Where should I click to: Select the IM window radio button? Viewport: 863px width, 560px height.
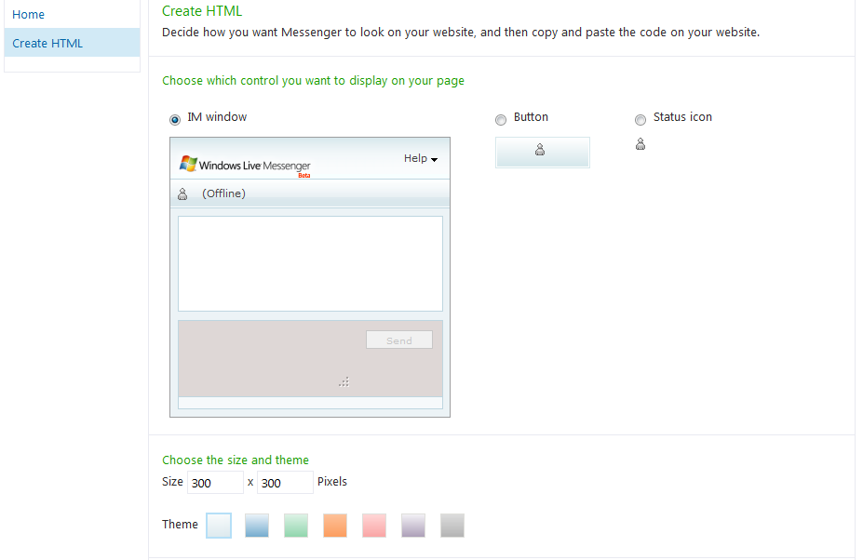175,119
